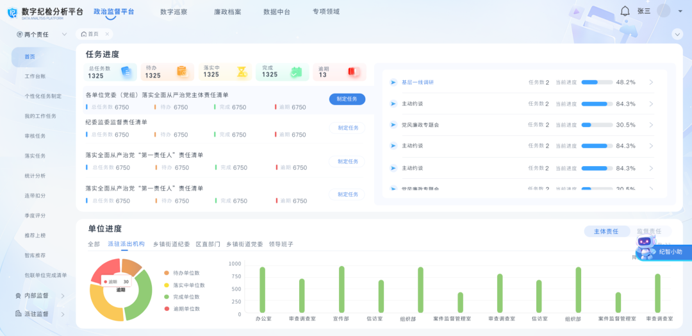The width and height of the screenshot is (692, 336).
Task: Click 制定任务 for 各单位党委（党组）清单
Action: click(x=347, y=99)
